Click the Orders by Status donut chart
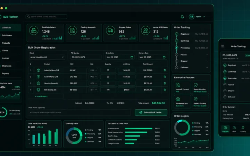Viewport: 250px width, 156px height. (x=74, y=136)
